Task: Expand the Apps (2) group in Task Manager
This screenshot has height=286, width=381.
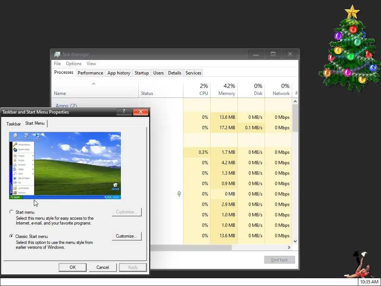Action: click(x=66, y=106)
